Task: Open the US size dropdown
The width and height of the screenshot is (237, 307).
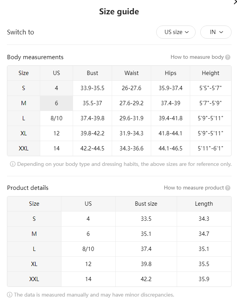Action: coord(176,32)
